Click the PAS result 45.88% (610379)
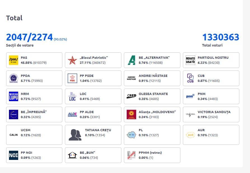 click(34, 63)
